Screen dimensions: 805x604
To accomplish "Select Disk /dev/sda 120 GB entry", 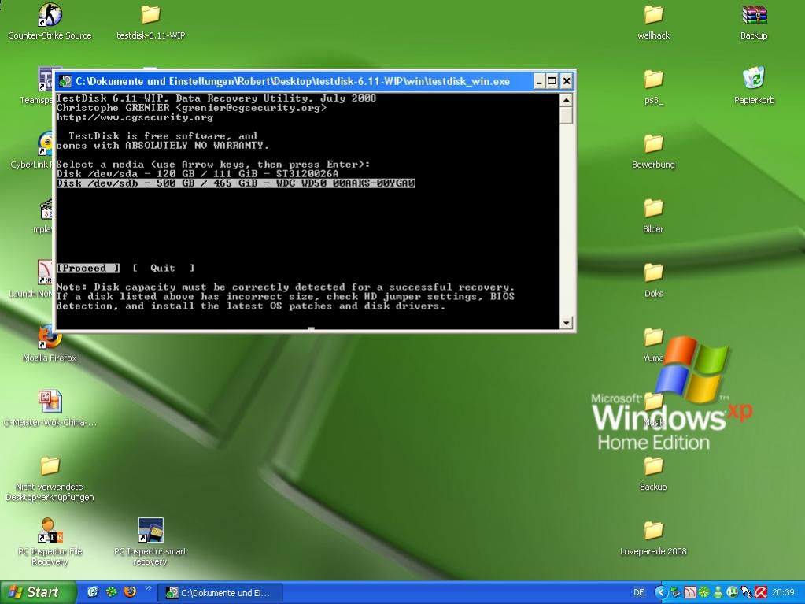I will click(198, 173).
